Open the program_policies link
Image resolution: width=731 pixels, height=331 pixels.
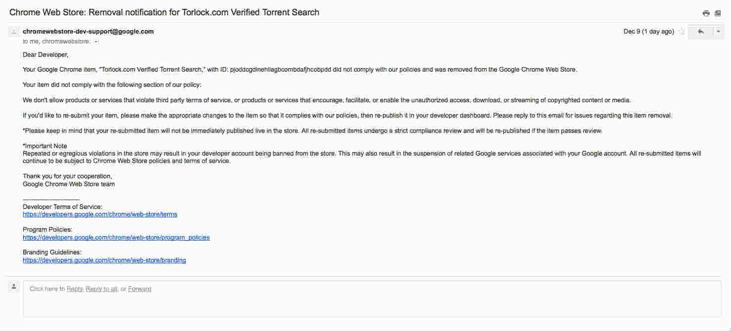pyautogui.click(x=116, y=238)
